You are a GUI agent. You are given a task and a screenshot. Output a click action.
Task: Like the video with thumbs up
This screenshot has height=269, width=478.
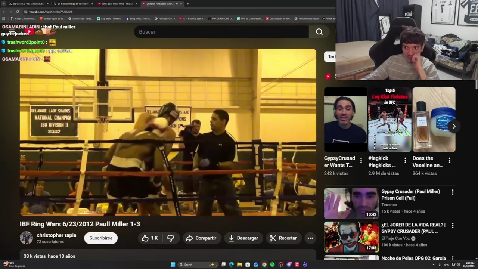click(x=150, y=238)
